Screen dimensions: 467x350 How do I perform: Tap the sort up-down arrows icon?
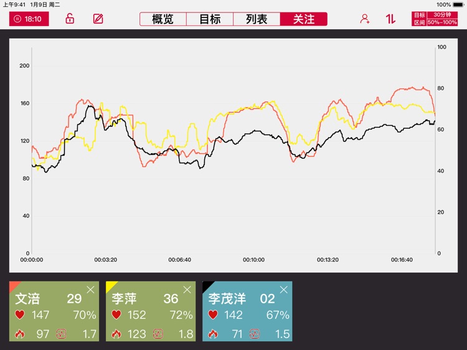(x=390, y=19)
